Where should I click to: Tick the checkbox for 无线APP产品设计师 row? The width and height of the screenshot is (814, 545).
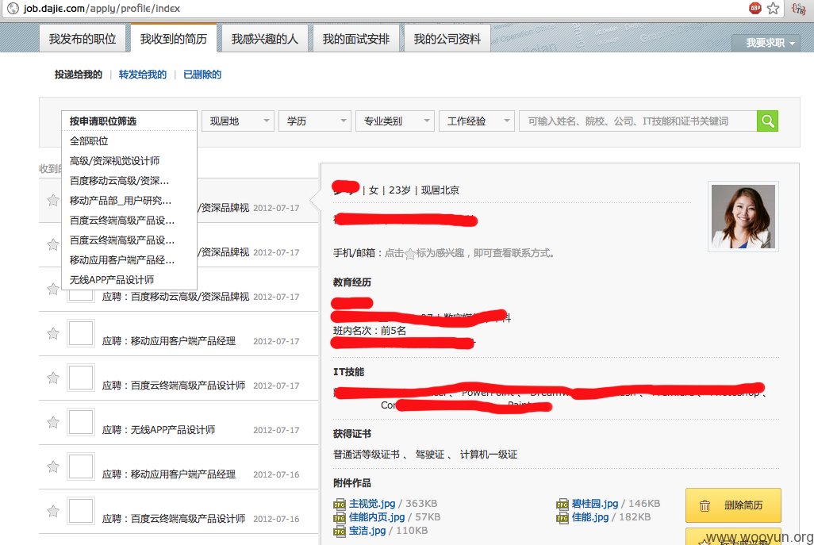pyautogui.click(x=81, y=423)
